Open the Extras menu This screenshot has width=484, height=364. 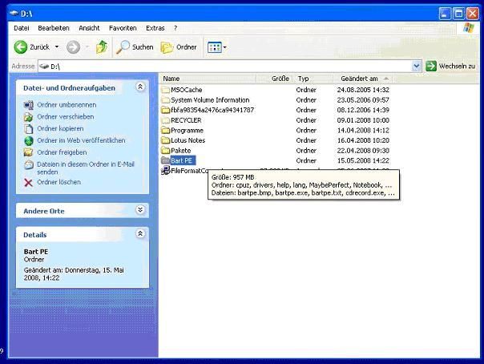click(x=155, y=28)
